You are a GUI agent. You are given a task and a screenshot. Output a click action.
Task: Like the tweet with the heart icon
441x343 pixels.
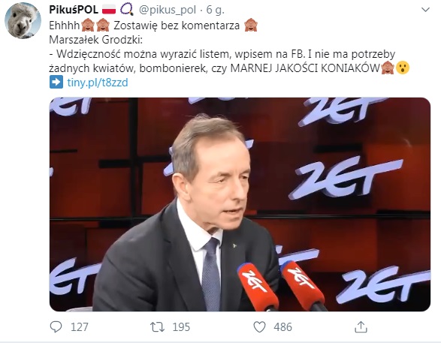(x=259, y=327)
